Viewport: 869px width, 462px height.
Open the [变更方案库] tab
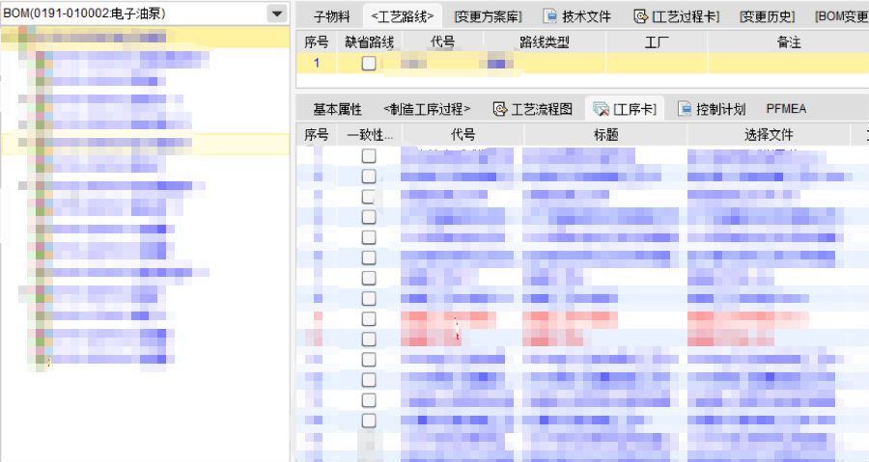[x=489, y=16]
